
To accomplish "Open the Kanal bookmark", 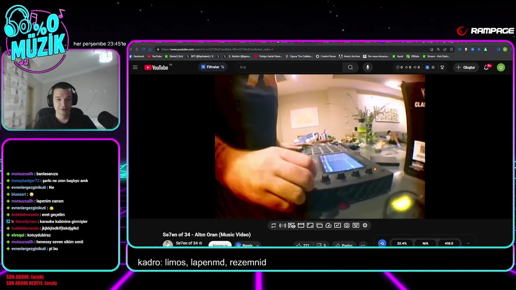I will pyautogui.click(x=398, y=56).
